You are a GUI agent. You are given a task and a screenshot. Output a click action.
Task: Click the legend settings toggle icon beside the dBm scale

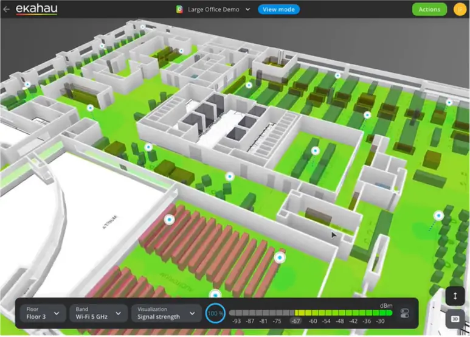point(405,313)
